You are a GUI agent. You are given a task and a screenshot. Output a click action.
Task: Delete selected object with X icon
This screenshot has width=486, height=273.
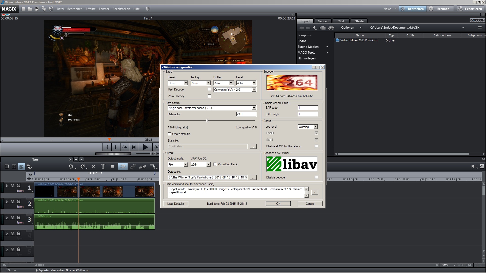(93, 166)
